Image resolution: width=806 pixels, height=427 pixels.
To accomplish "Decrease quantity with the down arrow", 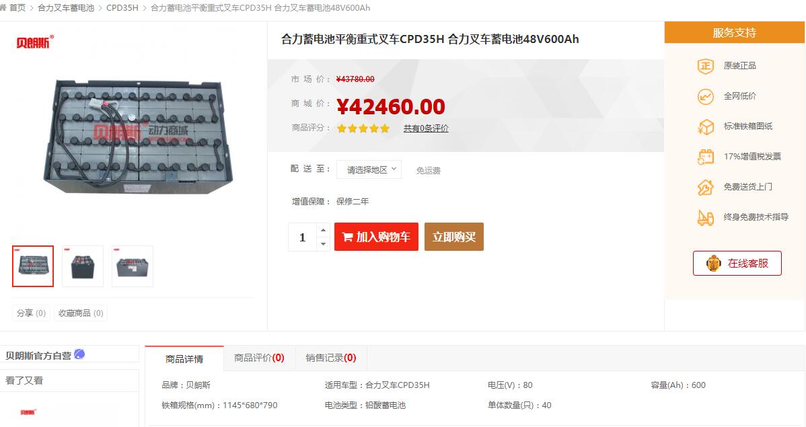I will (x=323, y=243).
